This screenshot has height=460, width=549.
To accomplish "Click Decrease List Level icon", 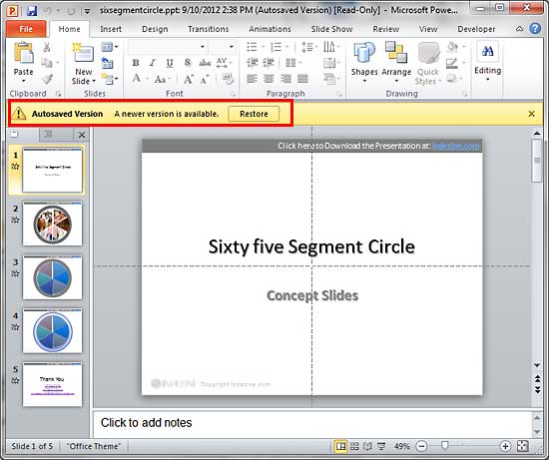I will (252, 63).
